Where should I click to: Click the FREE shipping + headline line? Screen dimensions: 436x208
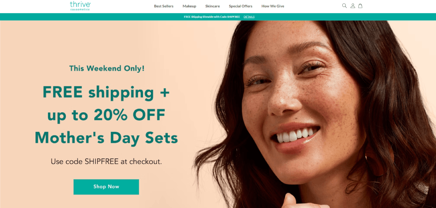106,92
